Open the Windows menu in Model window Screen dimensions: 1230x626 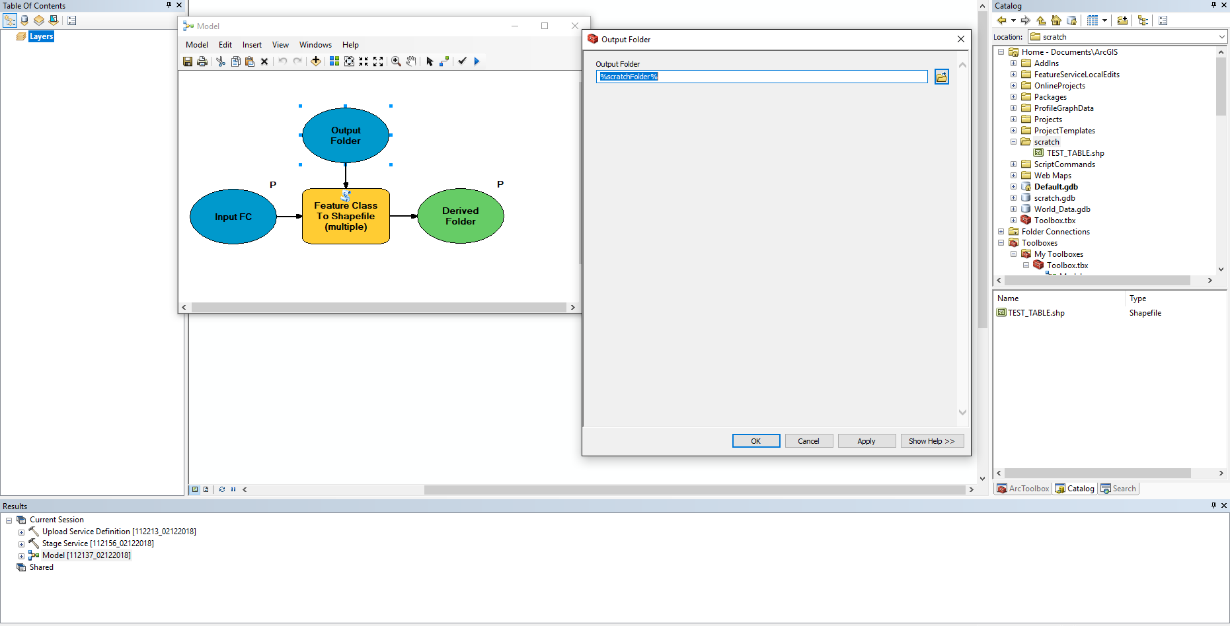tap(315, 45)
